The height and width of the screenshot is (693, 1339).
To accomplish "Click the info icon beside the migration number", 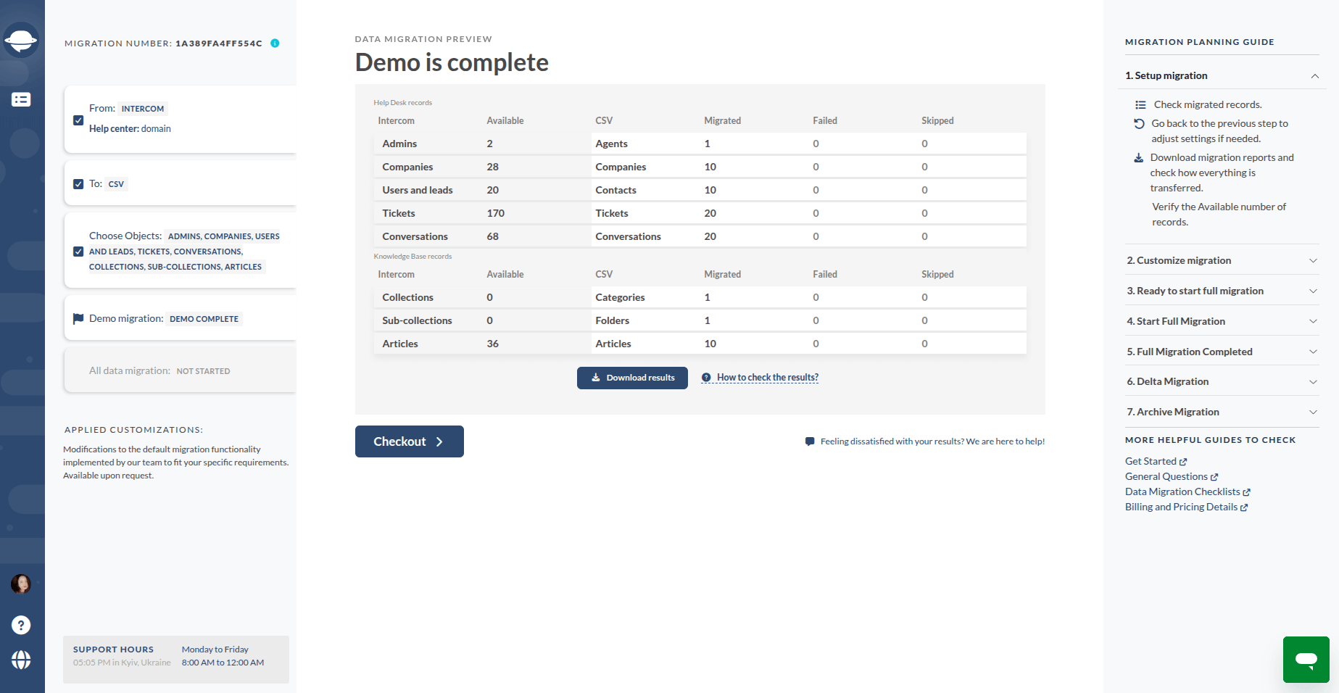I will coord(275,43).
